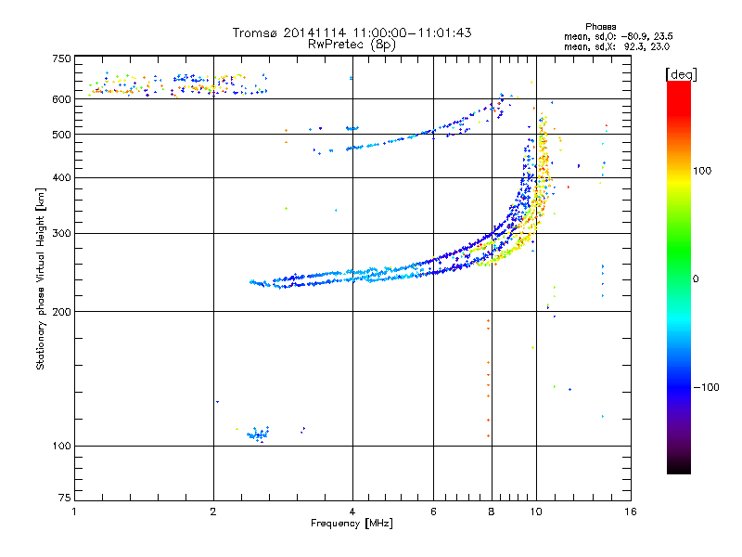
Task: Click the '[deg]' colorbar unit label
Action: pyautogui.click(x=681, y=74)
